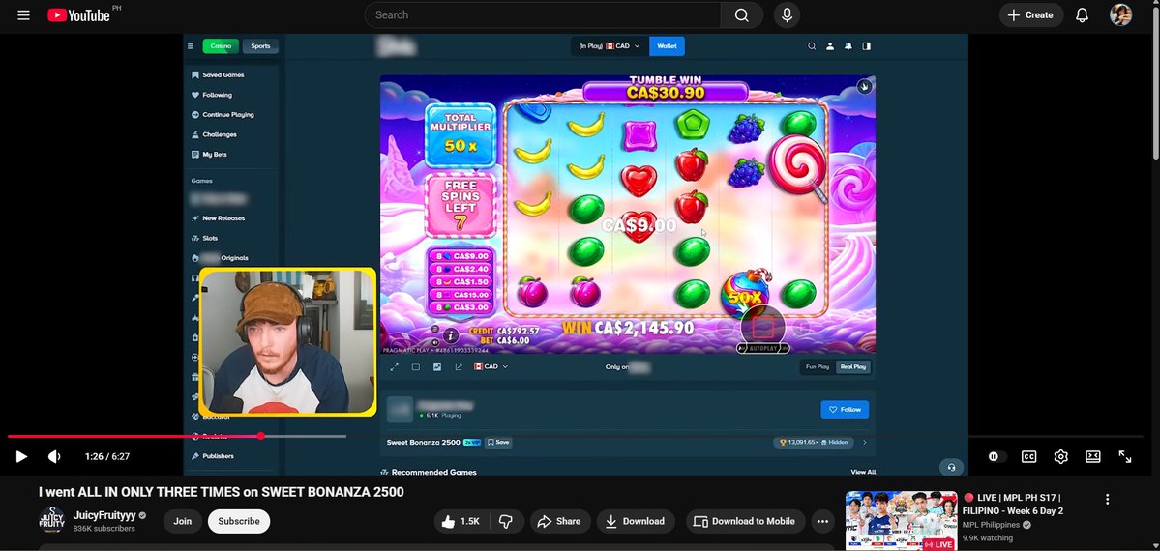Open options menu for MPL PH video
1160x551 pixels.
click(x=1108, y=499)
